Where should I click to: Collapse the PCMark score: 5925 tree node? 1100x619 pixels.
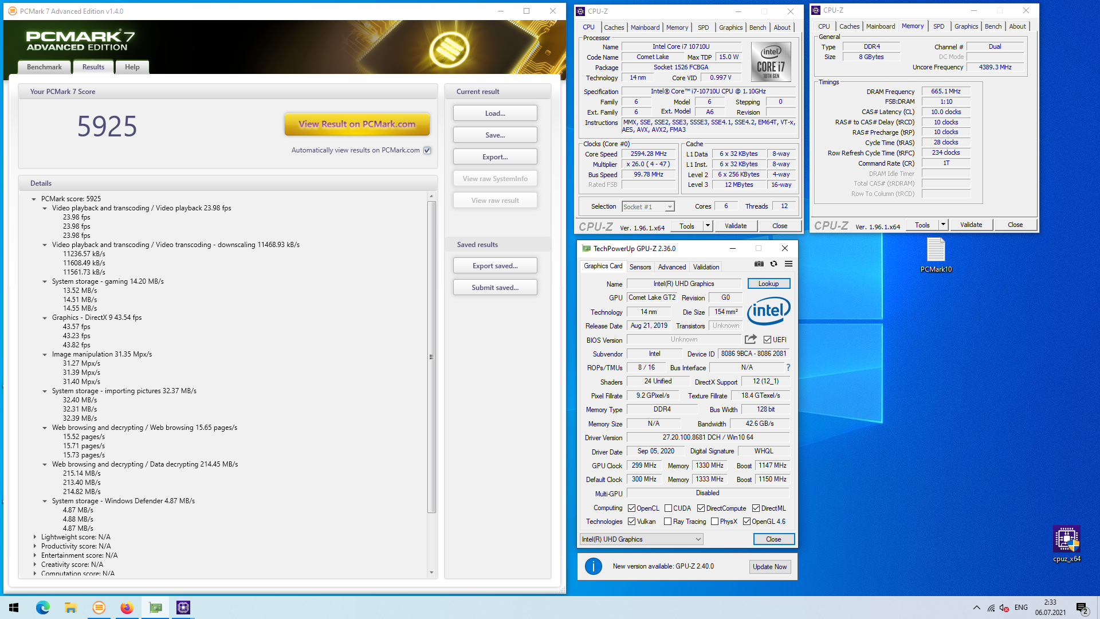34,199
